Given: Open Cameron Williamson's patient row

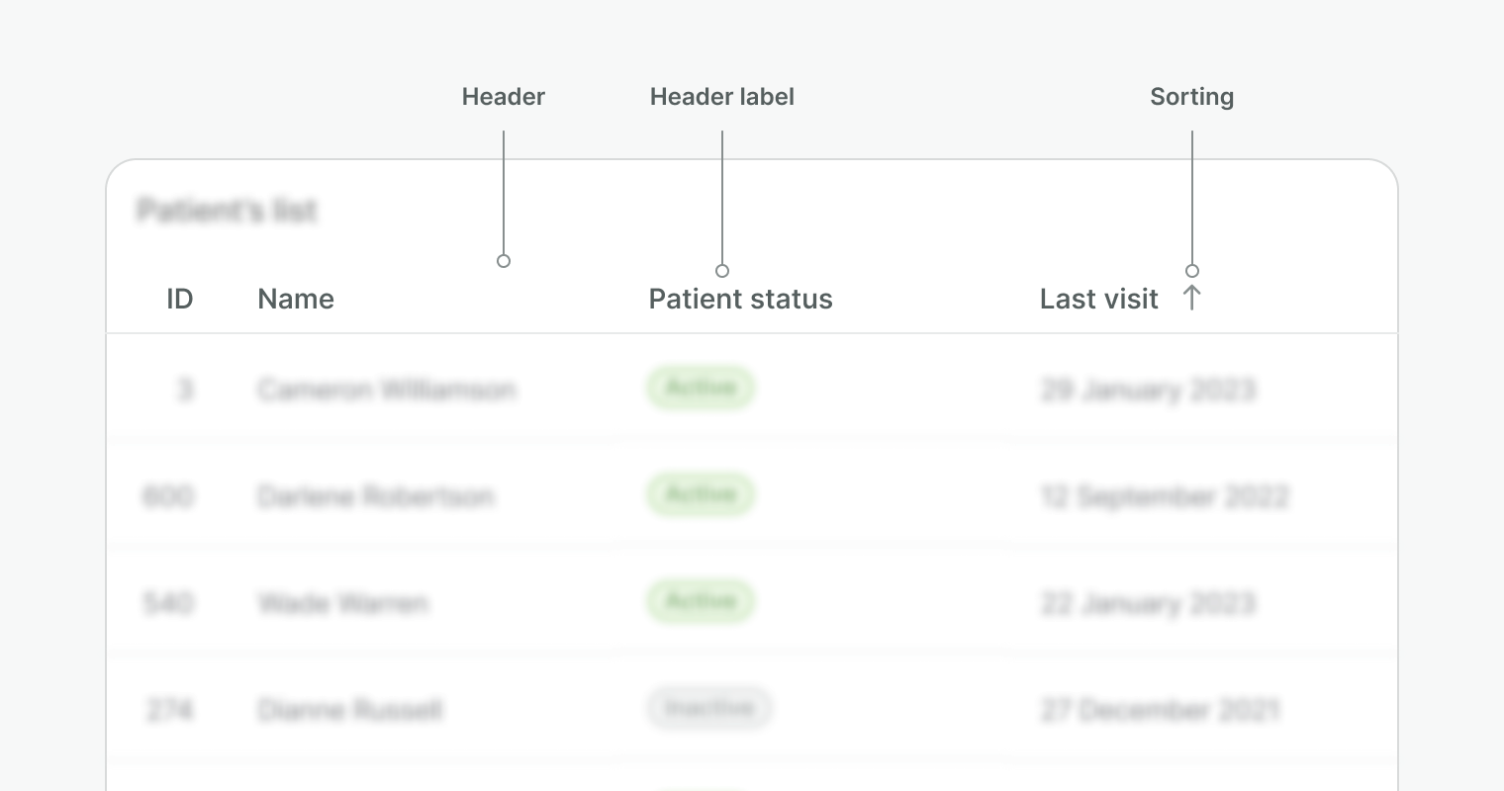Looking at the screenshot, I should click(386, 390).
